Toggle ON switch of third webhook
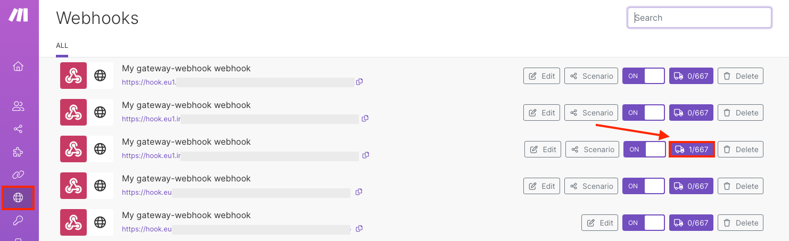The width and height of the screenshot is (789, 241). tap(645, 149)
